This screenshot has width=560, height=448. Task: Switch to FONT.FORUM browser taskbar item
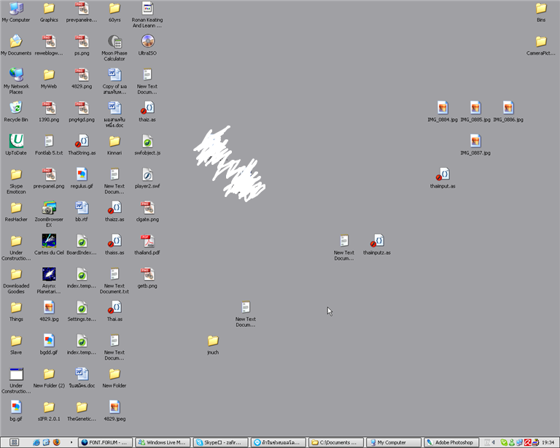(105, 442)
